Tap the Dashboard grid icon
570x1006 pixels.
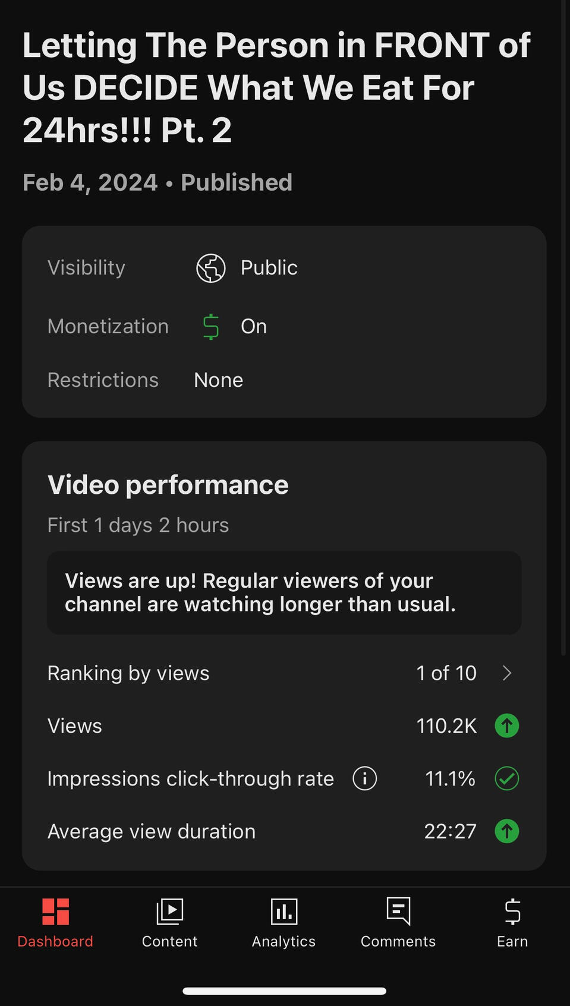coord(55,912)
